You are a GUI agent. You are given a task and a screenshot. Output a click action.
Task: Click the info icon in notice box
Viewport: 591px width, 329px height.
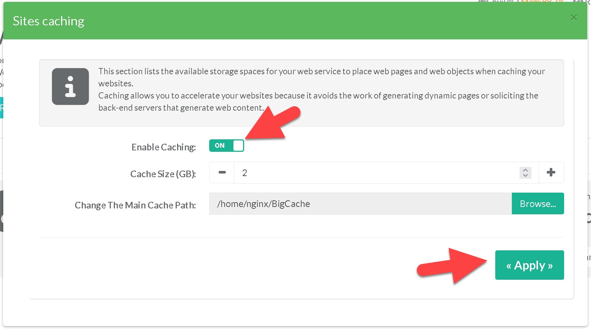click(70, 86)
